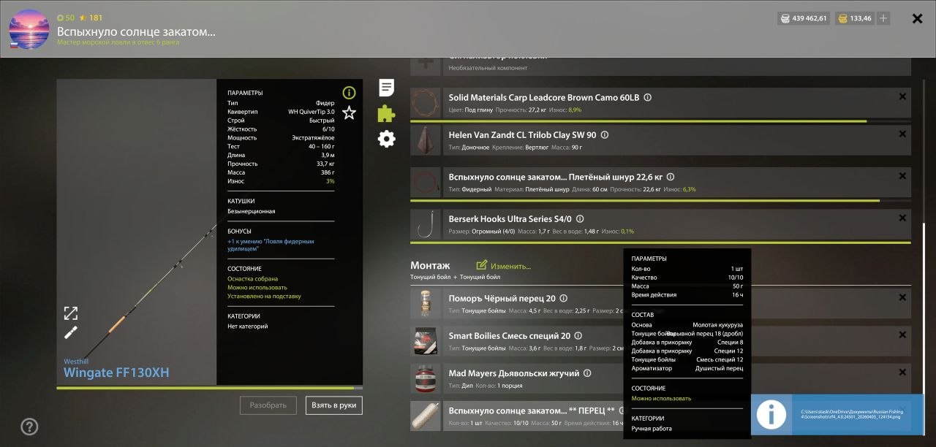Open the notes document tab icon
This screenshot has height=447, width=936.
386,88
